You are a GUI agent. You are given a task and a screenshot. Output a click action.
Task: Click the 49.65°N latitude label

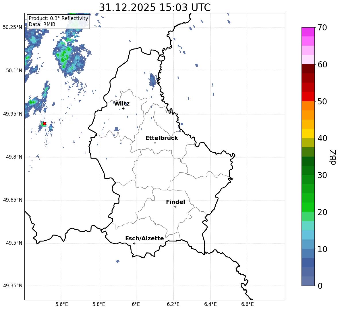point(13,200)
